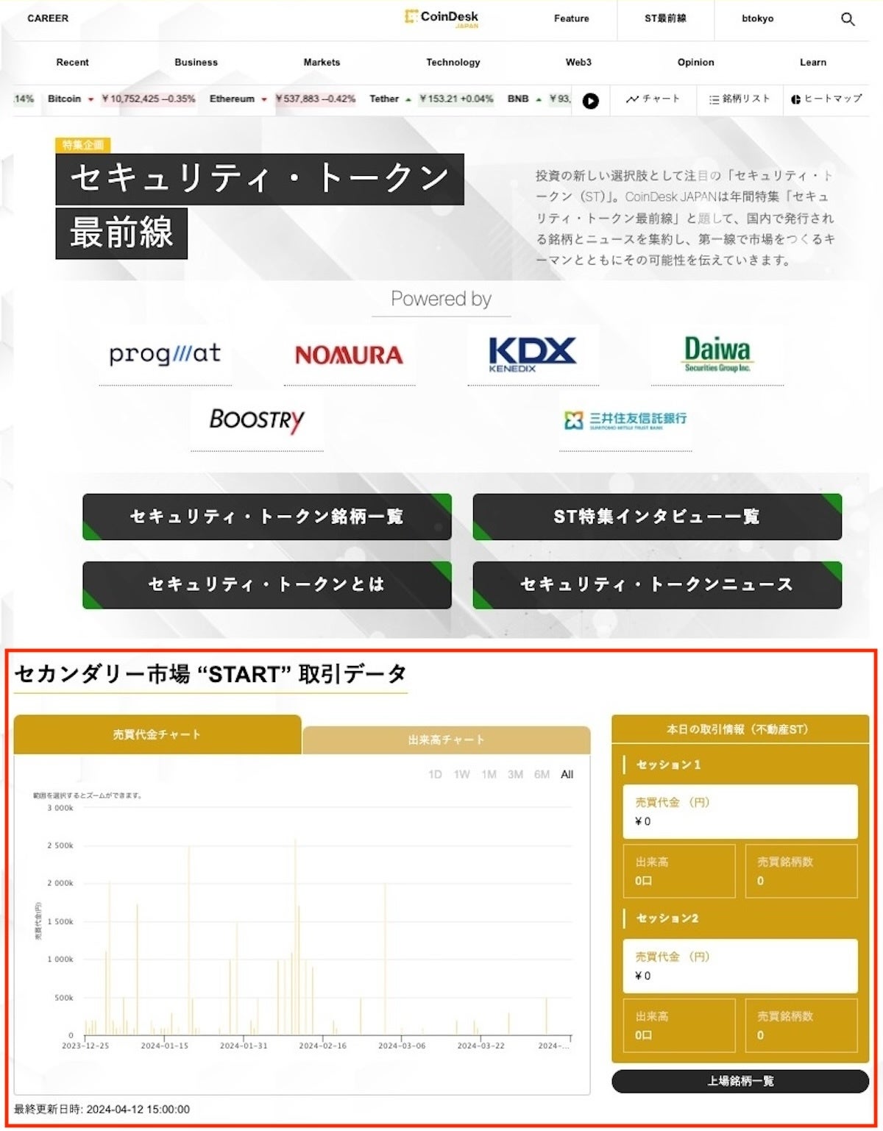Go to the Web3 section

(578, 63)
